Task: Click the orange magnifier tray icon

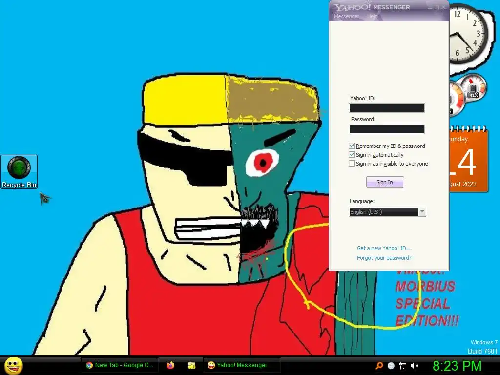Action: (x=379, y=365)
